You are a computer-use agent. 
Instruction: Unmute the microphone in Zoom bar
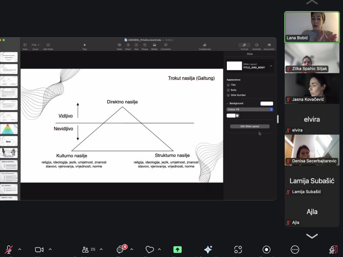(x=9, y=249)
